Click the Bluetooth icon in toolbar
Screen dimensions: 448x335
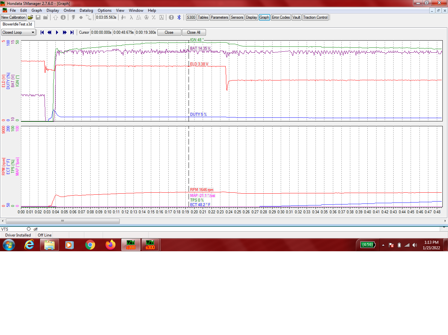pyautogui.click(x=179, y=17)
